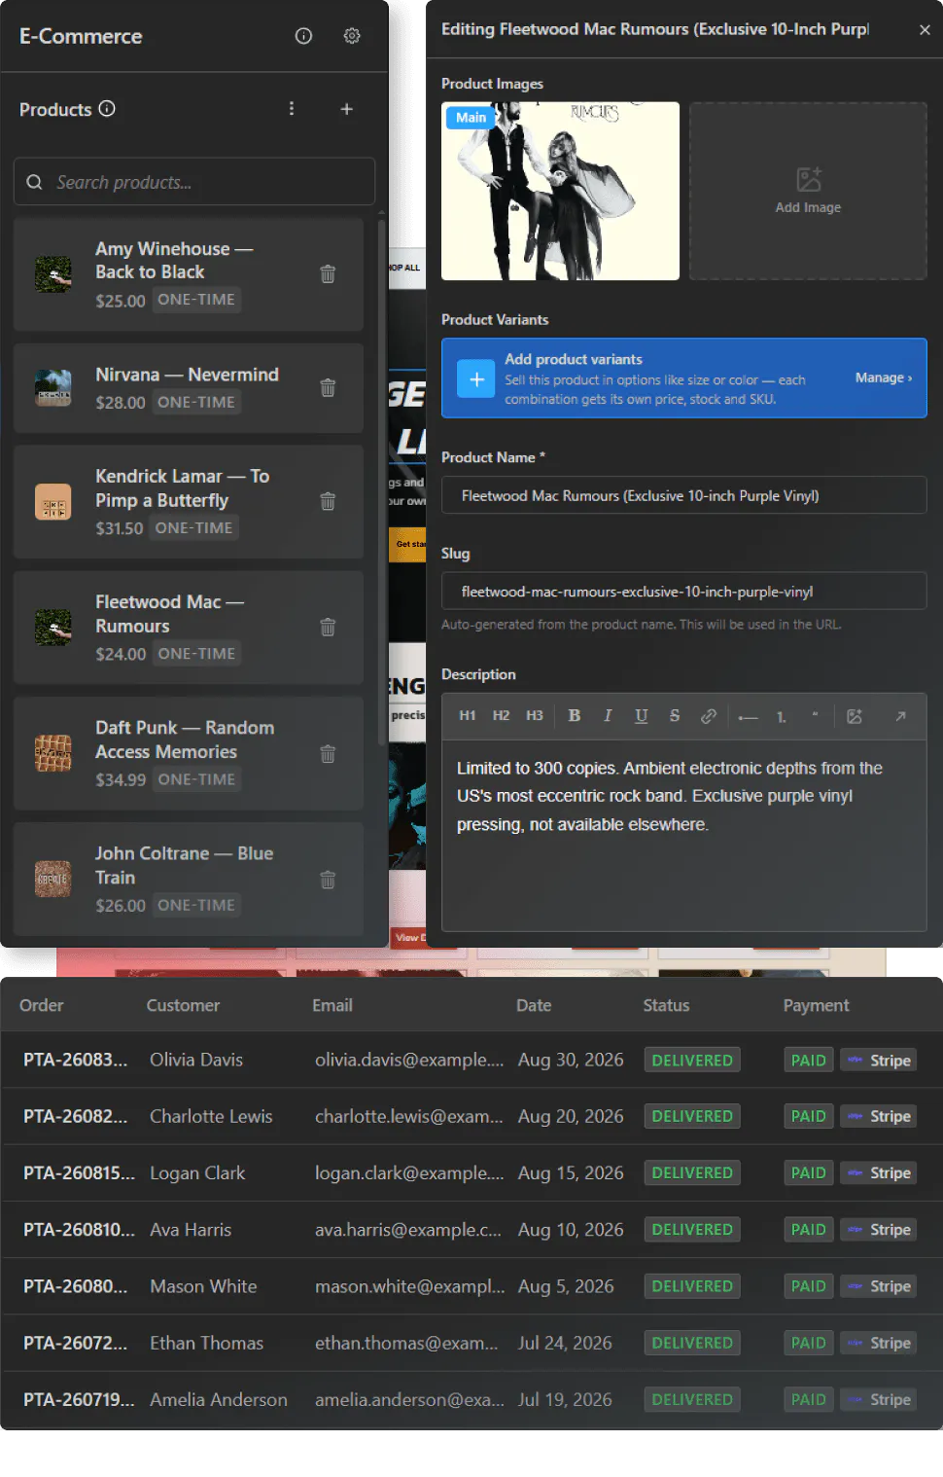Apply H2 heading in description toolbar
943x1477 pixels.
pos(501,716)
